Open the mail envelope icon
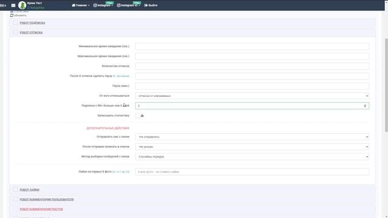Image resolution: width=388 pixels, height=218 pixels. tap(13, 5)
